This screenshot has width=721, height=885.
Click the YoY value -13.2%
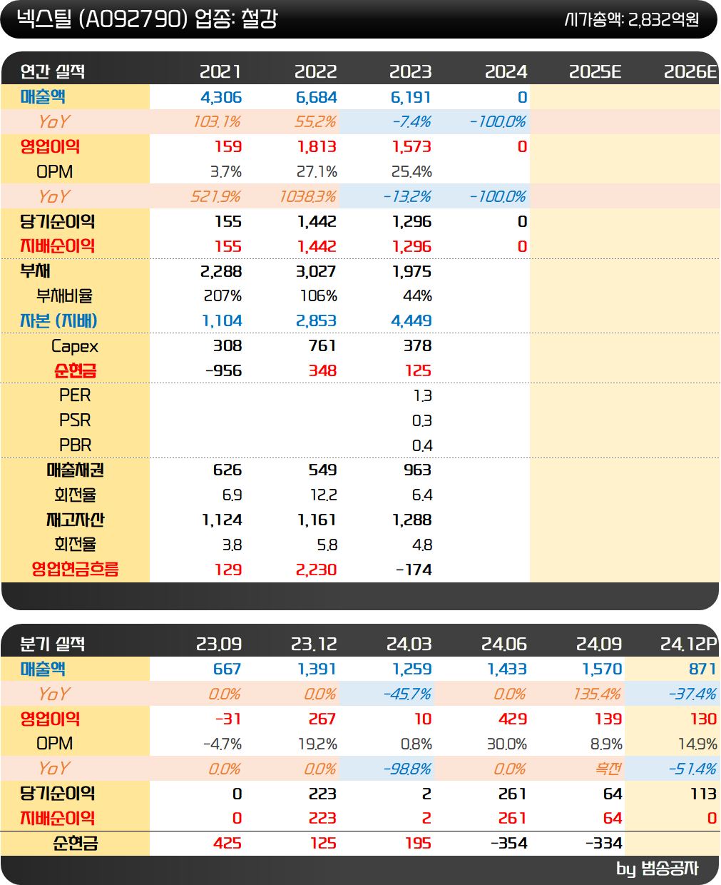click(407, 197)
